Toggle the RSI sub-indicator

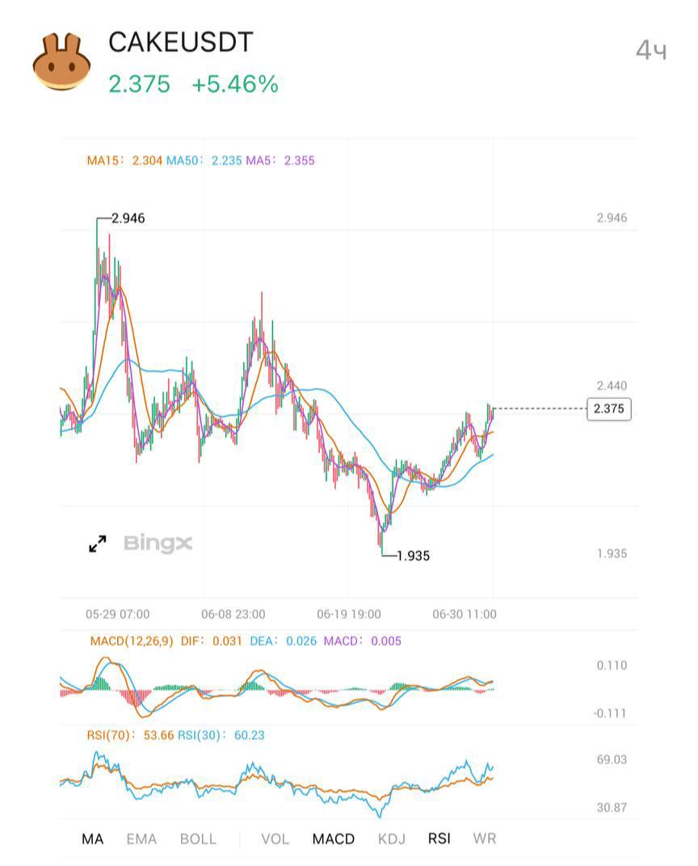pyautogui.click(x=439, y=839)
